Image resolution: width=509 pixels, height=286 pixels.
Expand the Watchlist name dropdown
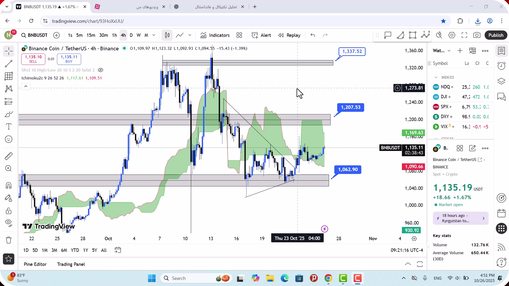coord(449,51)
